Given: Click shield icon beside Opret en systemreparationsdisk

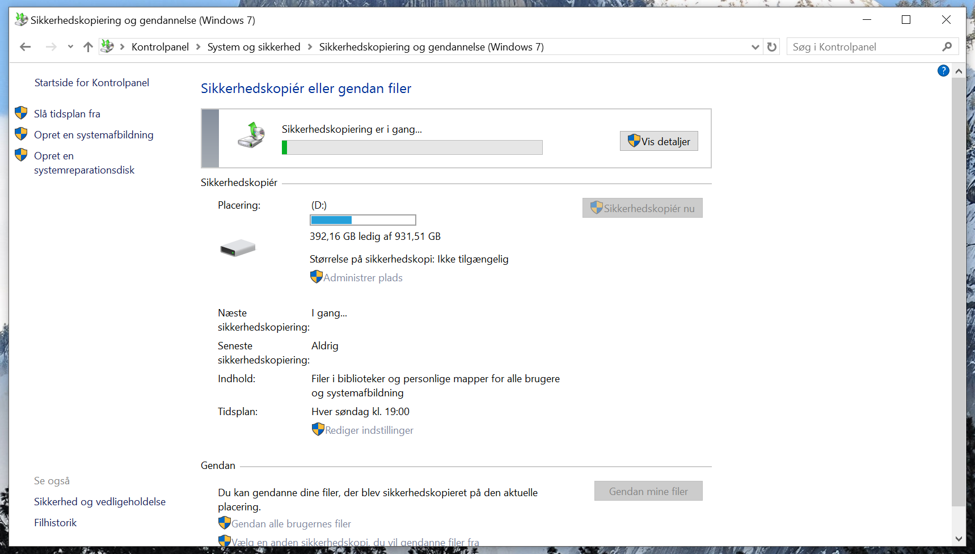Looking at the screenshot, I should coord(21,155).
